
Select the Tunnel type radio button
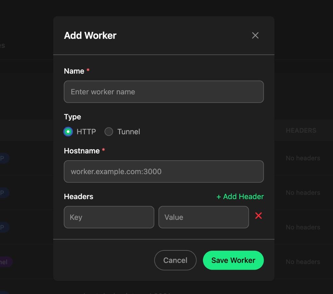pos(109,132)
